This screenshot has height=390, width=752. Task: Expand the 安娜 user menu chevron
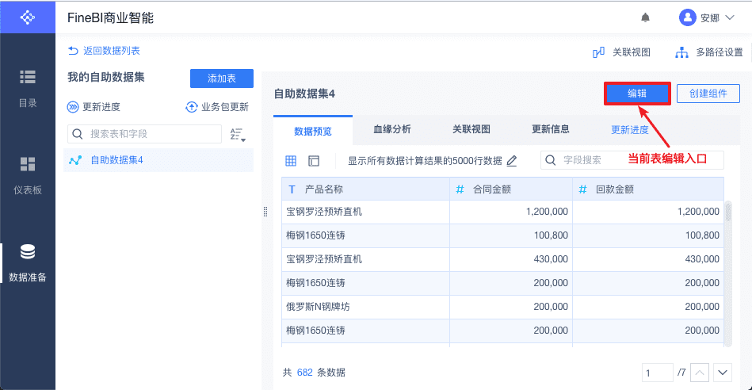click(x=730, y=17)
